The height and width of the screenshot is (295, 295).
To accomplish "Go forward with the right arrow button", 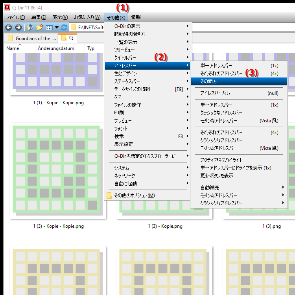I will coord(18,28).
